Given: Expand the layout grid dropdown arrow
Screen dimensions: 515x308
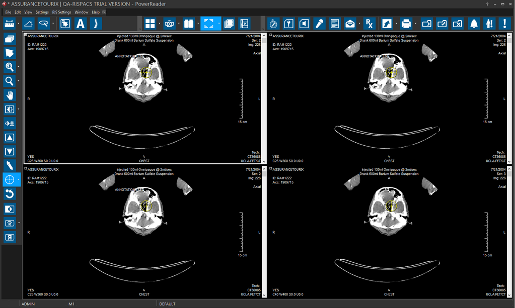Looking at the screenshot, I should [x=160, y=24].
